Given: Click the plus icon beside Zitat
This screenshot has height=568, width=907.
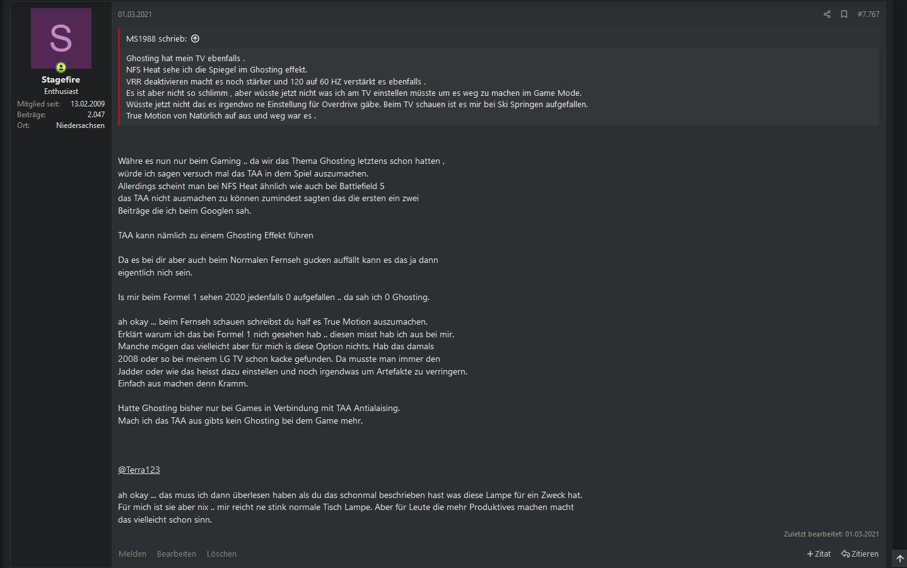Looking at the screenshot, I should coord(810,554).
